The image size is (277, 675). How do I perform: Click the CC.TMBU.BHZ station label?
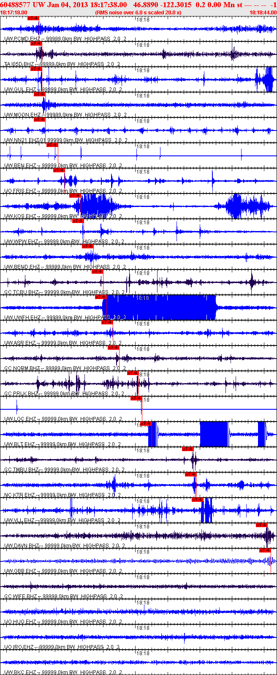click(x=64, y=470)
